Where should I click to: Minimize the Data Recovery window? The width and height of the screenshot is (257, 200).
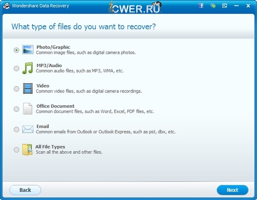click(x=236, y=6)
